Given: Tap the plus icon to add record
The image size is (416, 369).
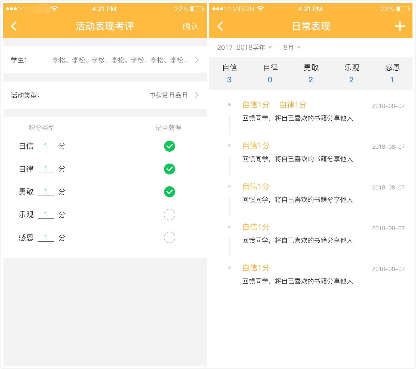Looking at the screenshot, I should (400, 26).
